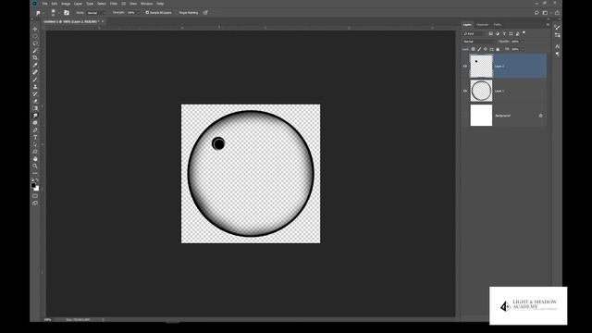Open layer blend mode dropdown
The image size is (592, 333).
point(479,41)
